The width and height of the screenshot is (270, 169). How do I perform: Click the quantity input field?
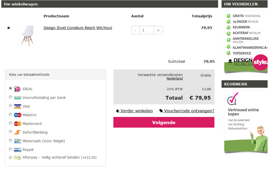(147, 30)
